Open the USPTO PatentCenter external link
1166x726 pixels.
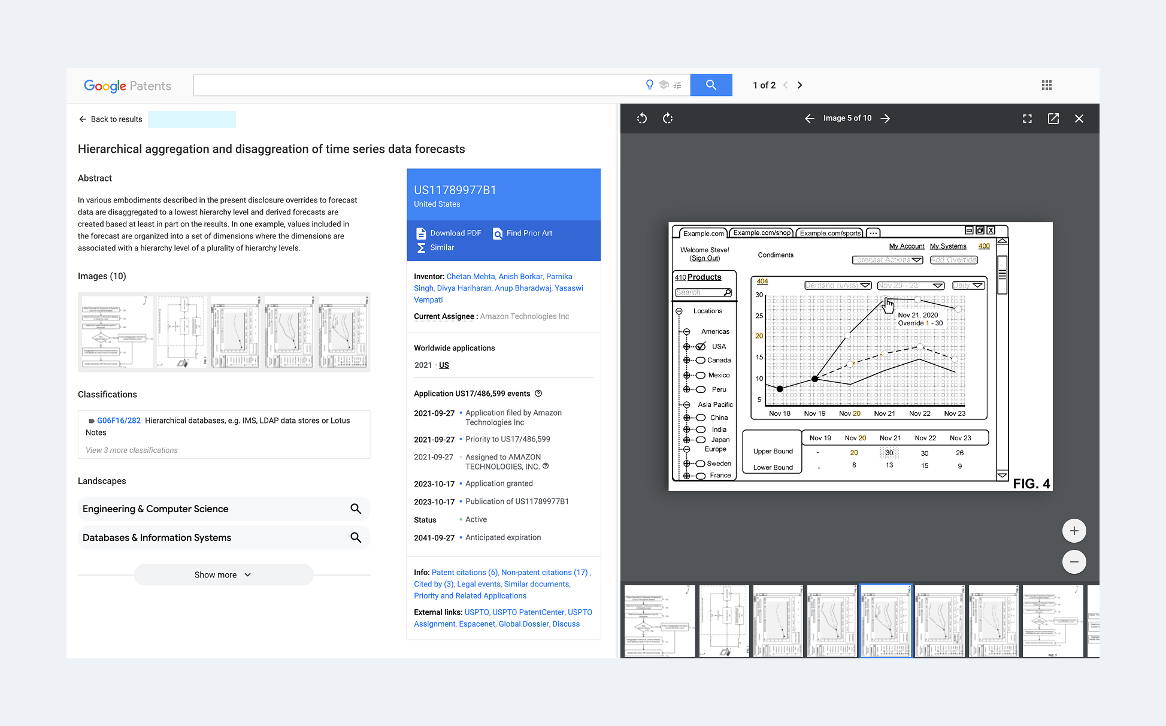click(x=528, y=612)
